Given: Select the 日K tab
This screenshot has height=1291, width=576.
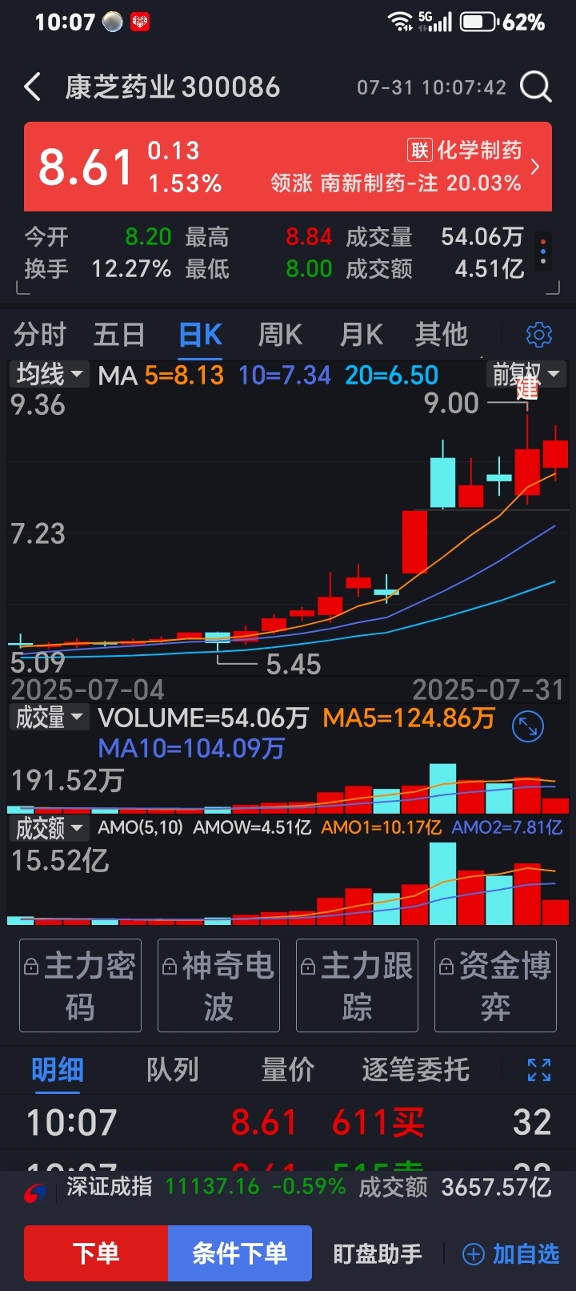Looking at the screenshot, I should tap(200, 335).
